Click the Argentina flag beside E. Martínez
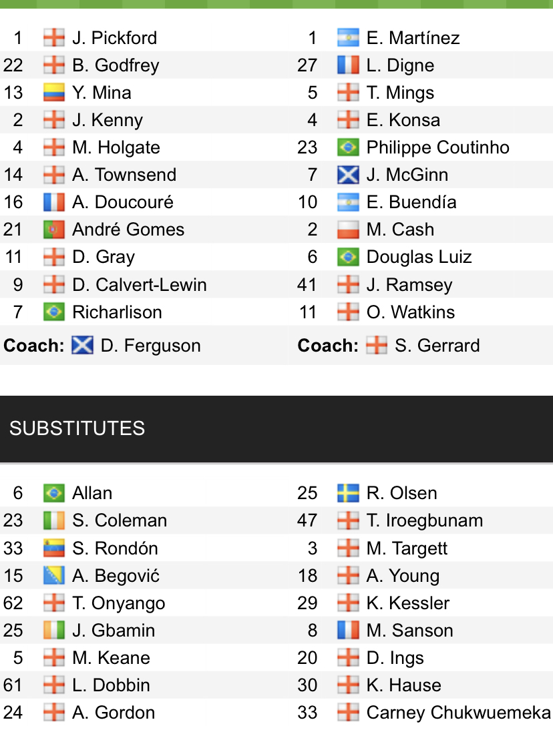Viewport: 553px width, 738px height. point(348,37)
